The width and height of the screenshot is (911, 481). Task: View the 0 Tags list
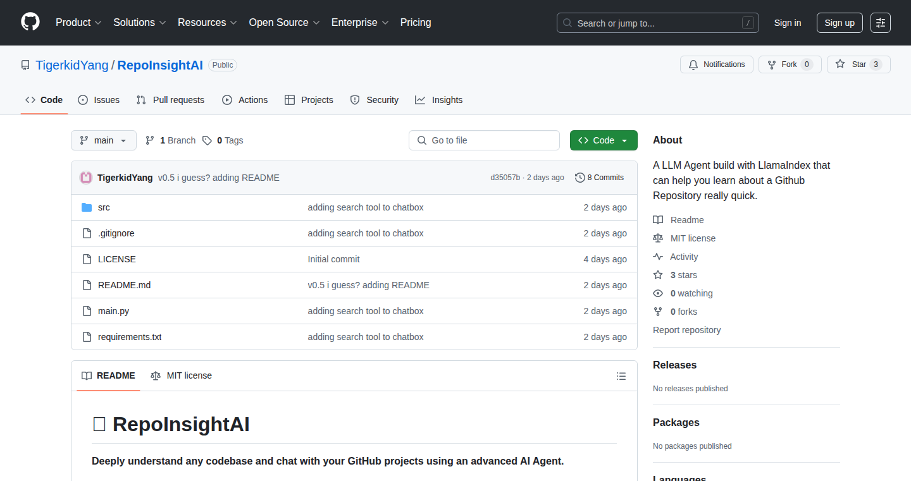223,140
